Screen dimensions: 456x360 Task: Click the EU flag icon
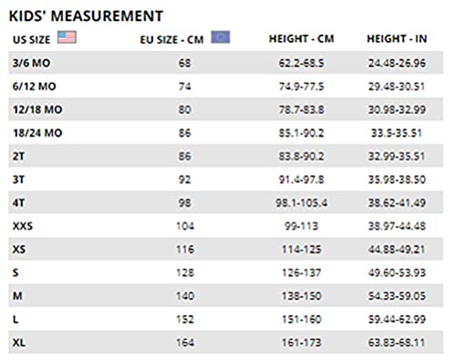tap(221, 37)
